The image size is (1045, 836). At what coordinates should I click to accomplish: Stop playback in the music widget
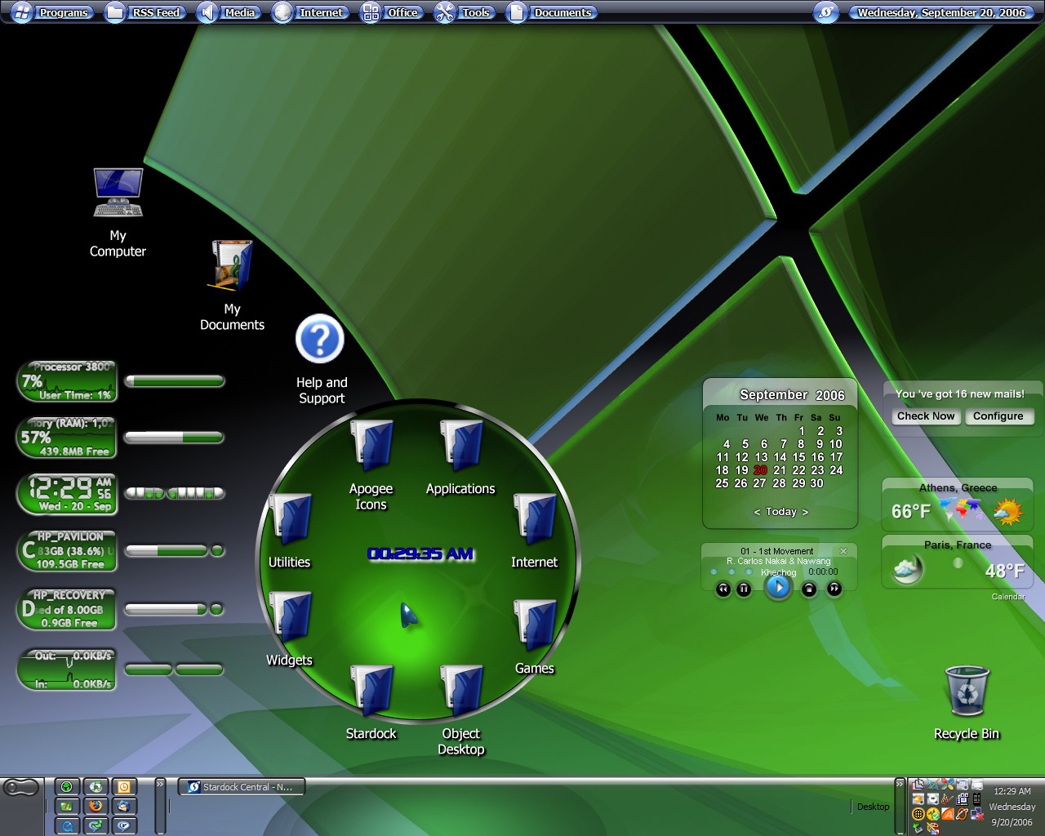pos(809,589)
